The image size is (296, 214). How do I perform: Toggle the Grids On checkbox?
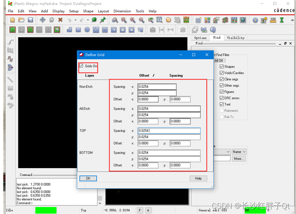tap(81, 66)
